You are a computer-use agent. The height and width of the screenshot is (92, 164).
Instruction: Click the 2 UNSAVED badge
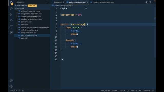pyautogui.click(x=32, y=6)
